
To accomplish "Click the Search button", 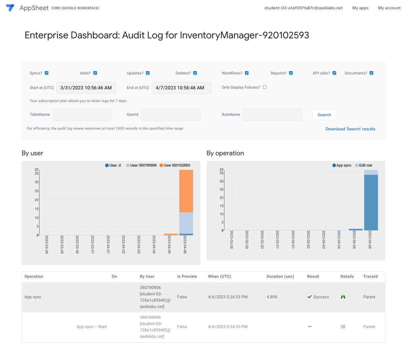I will [324, 115].
